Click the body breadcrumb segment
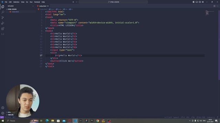This screenshot has height=123, width=220. tap(59, 9)
